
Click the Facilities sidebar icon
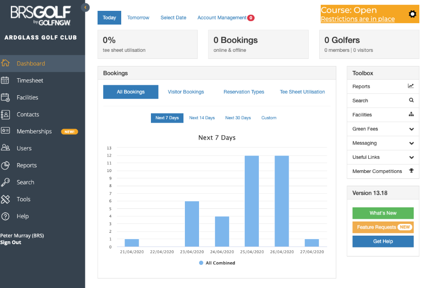click(x=5, y=97)
